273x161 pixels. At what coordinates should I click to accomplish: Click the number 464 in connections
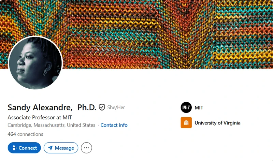[12, 134]
